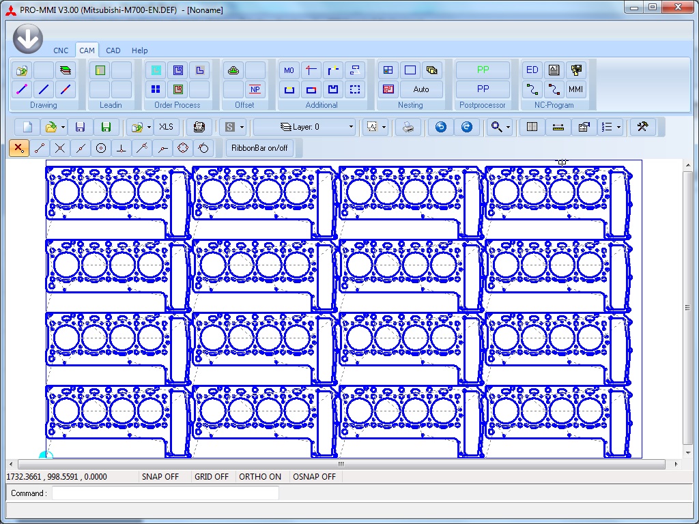Click the green PP postprocessor button

coord(483,70)
